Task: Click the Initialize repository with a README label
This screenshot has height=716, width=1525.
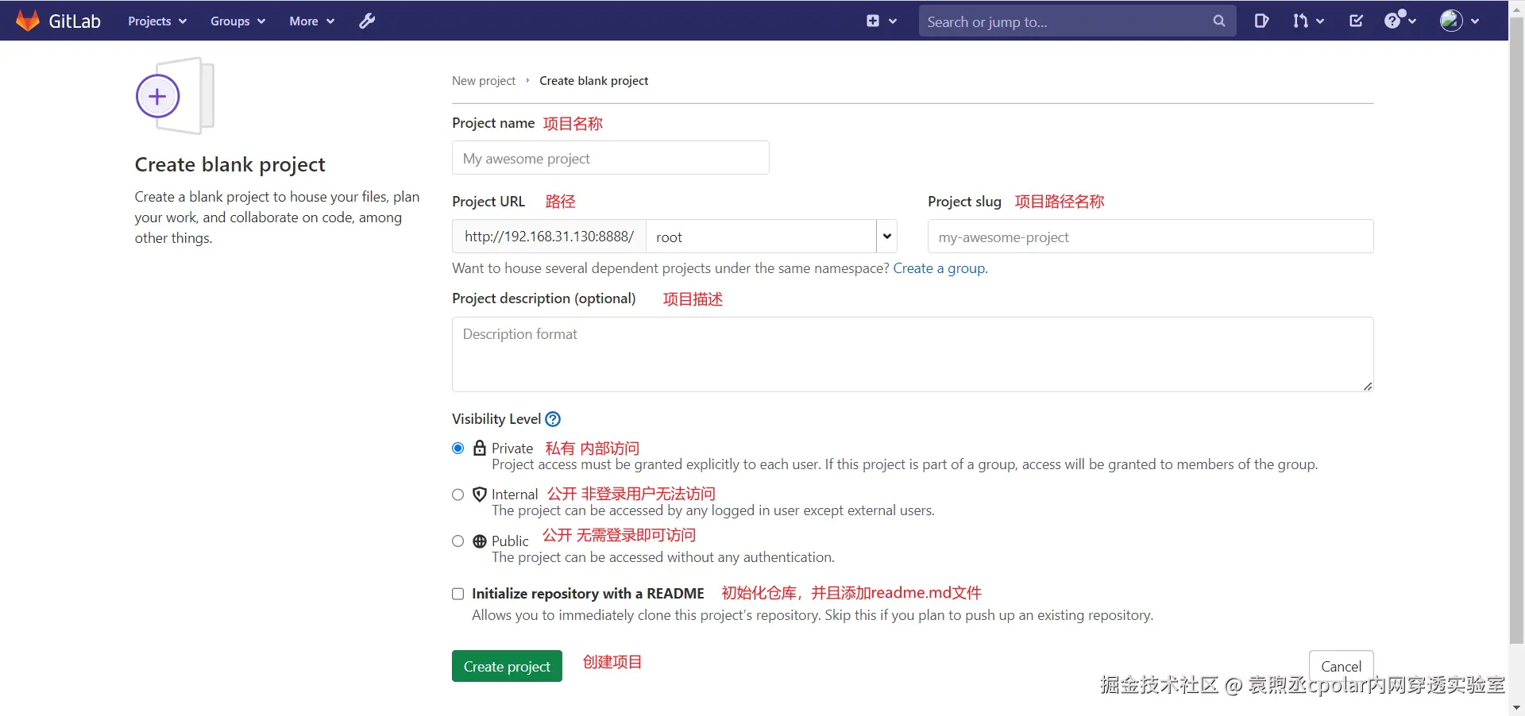Action: [x=588, y=594]
